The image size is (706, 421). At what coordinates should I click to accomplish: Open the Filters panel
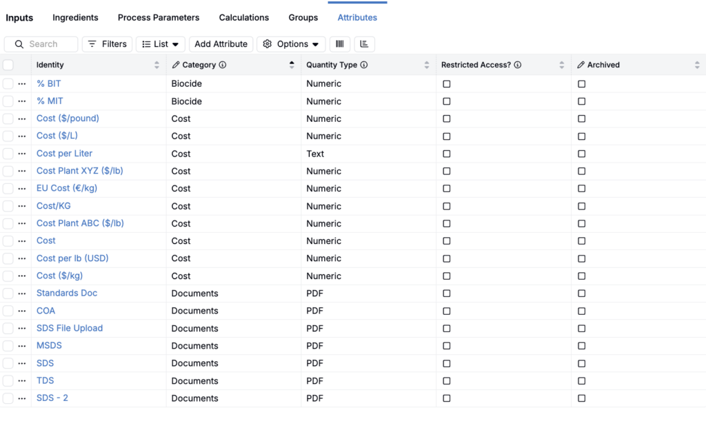click(x=108, y=44)
